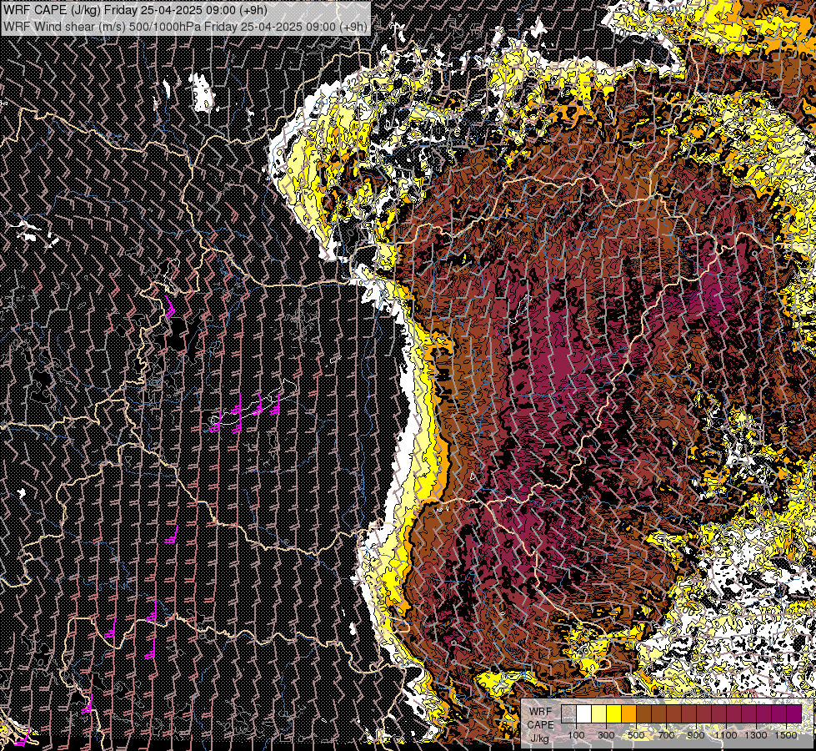Click the WRF Wind shear title line
Image resolution: width=816 pixels, height=751 pixels.
tap(186, 26)
